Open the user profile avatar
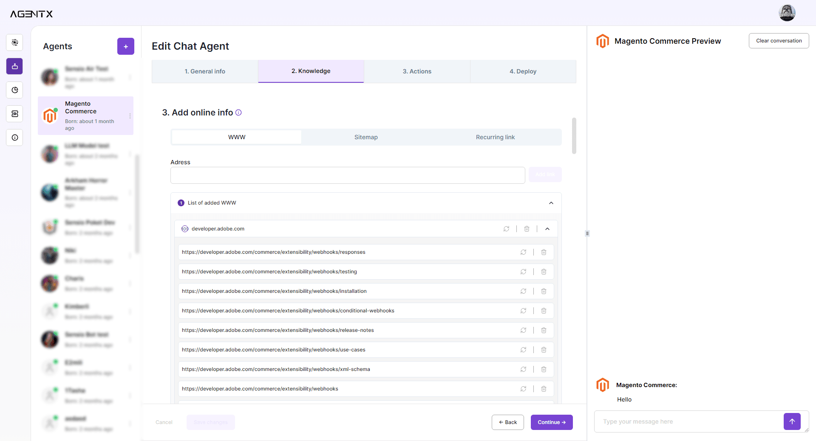Screen dimensions: 816x441 pos(787,13)
